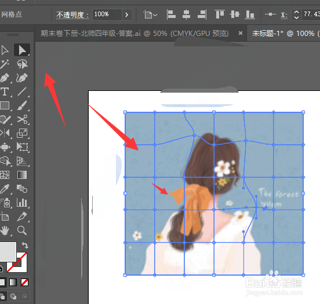
Task: Select the Symbol Sprayer tool
Action: pyautogui.click(x=5, y=203)
